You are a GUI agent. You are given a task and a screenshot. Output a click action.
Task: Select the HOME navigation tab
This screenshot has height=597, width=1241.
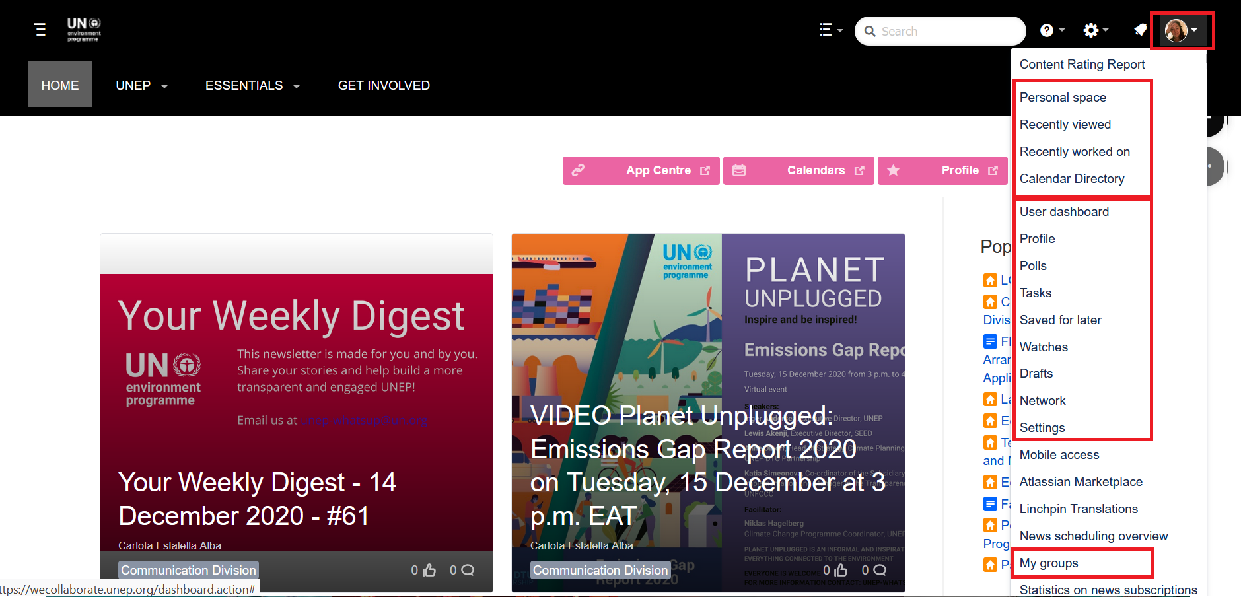coord(60,85)
